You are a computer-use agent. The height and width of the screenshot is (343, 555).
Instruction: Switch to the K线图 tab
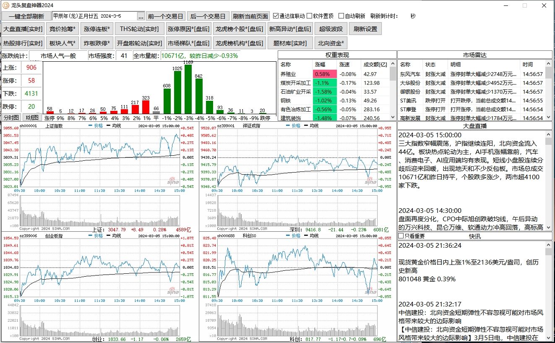(31, 118)
